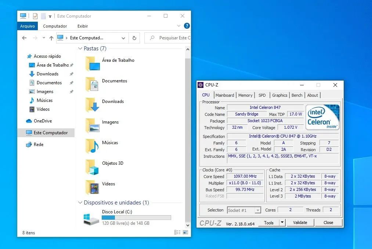Switch to the Bench tab
This screenshot has height=249, width=372.
(x=297, y=95)
